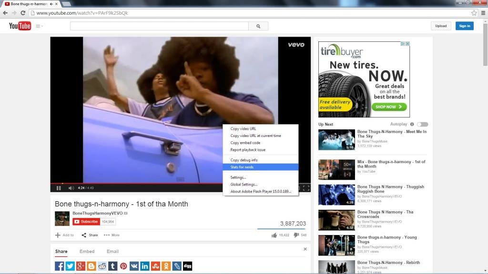Share on LiveJournal pencil icon

click(x=177, y=266)
